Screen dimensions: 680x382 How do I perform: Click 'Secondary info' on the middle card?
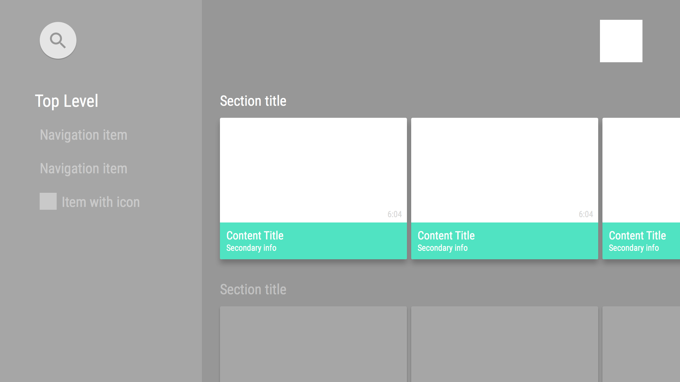(x=442, y=248)
